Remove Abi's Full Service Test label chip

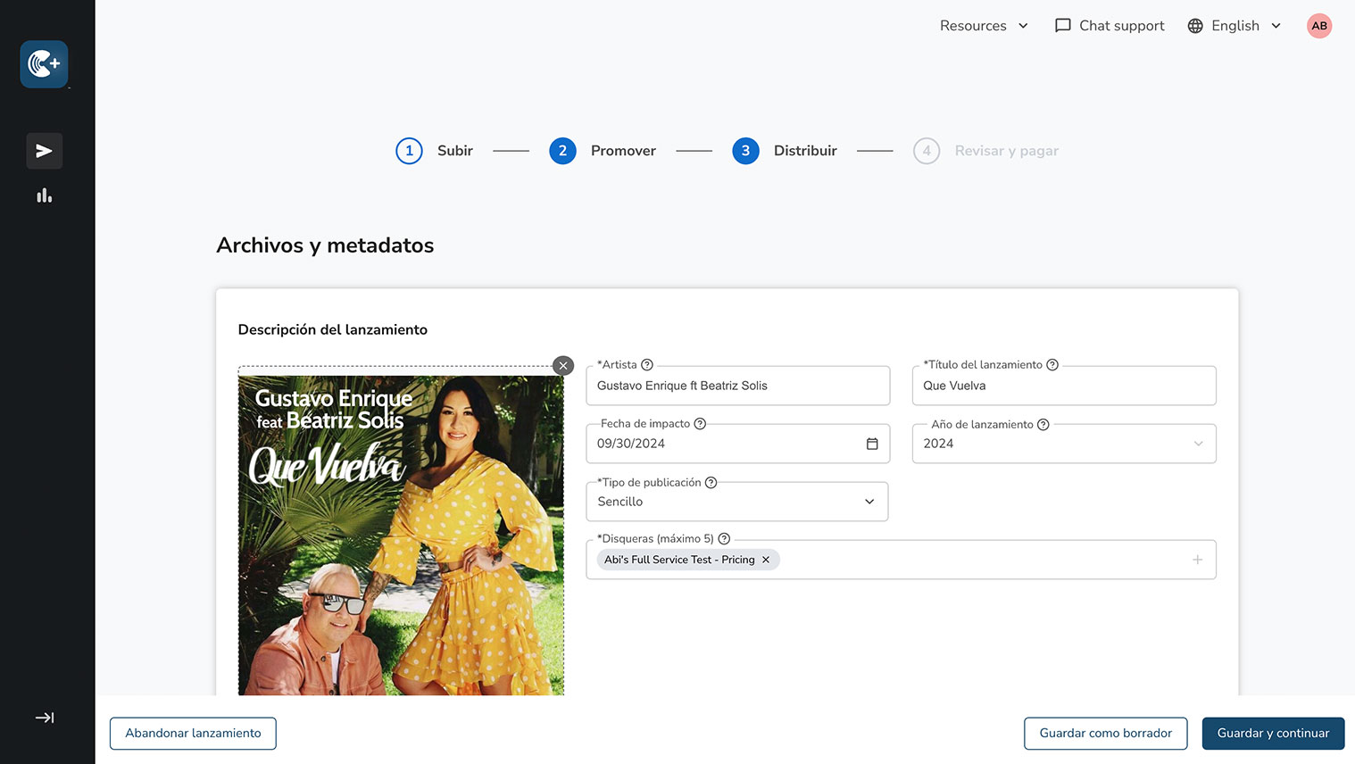[x=766, y=560]
